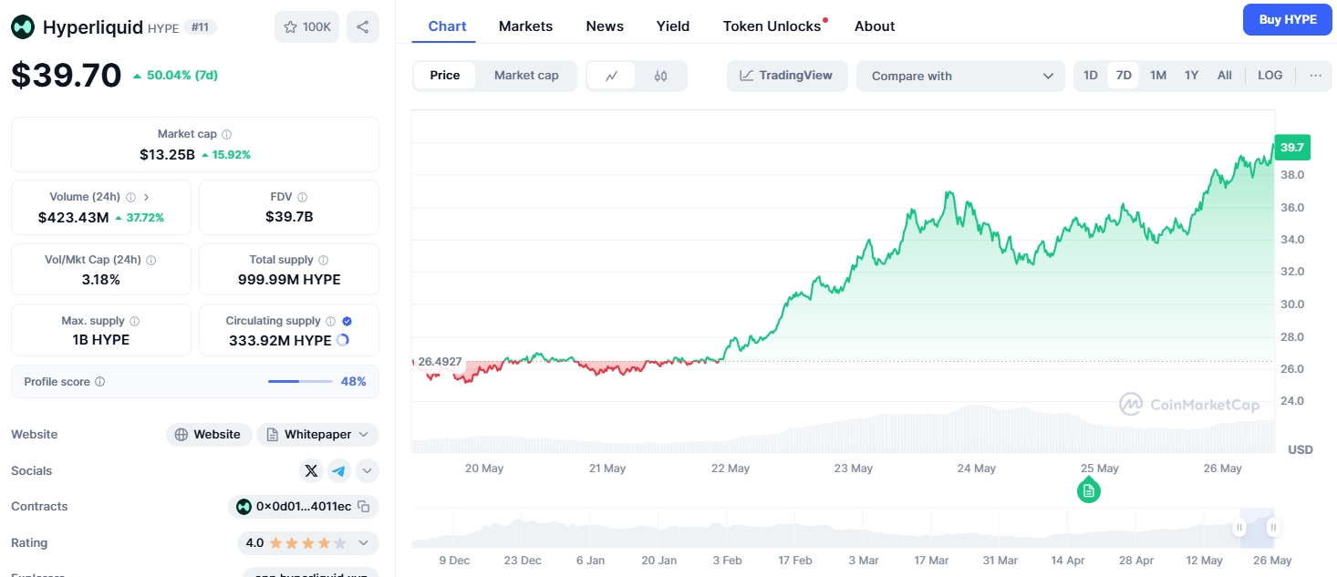Click the Vol/Mkt Cap (24h) info icon

click(151, 260)
